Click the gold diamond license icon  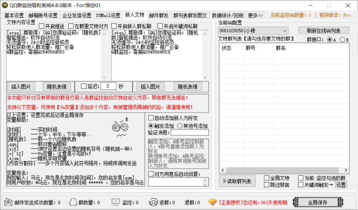click(212, 202)
